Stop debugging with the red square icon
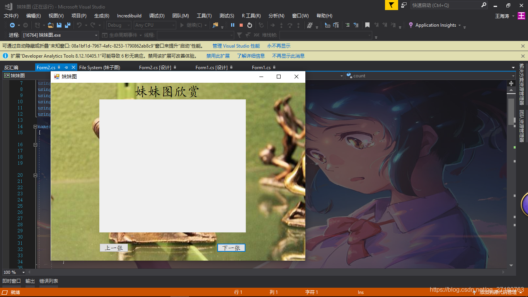Viewport: 528px width, 297px height. pos(241,25)
